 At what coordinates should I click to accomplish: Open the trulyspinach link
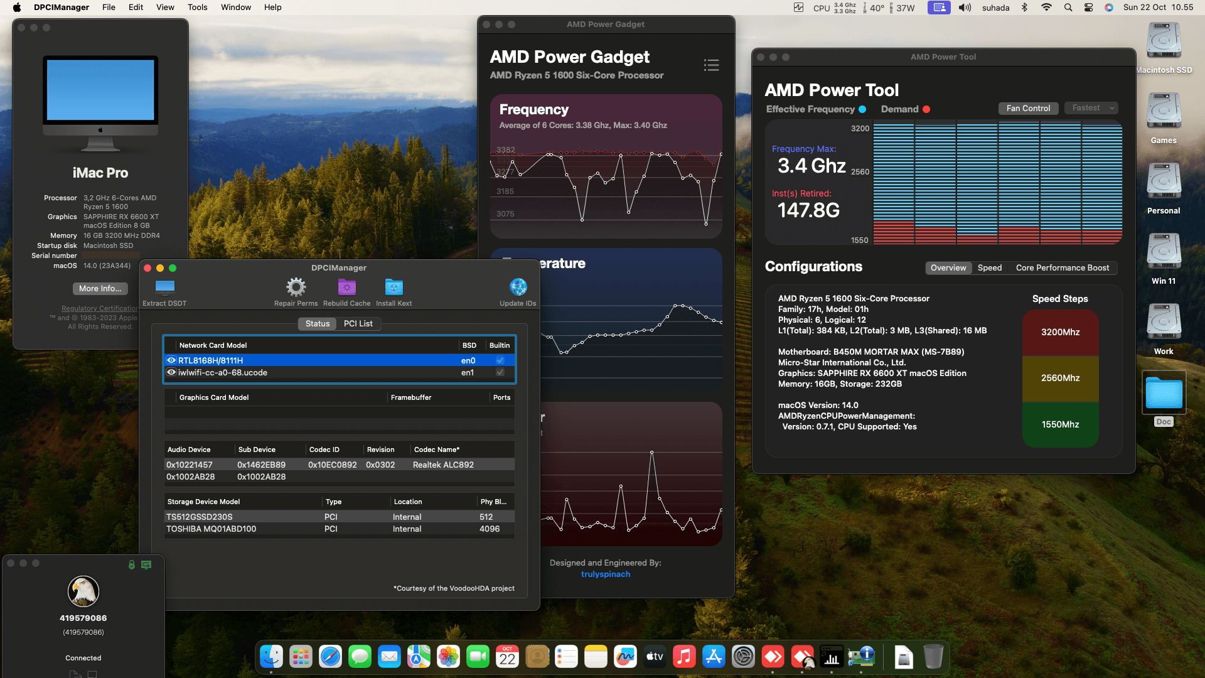point(605,574)
